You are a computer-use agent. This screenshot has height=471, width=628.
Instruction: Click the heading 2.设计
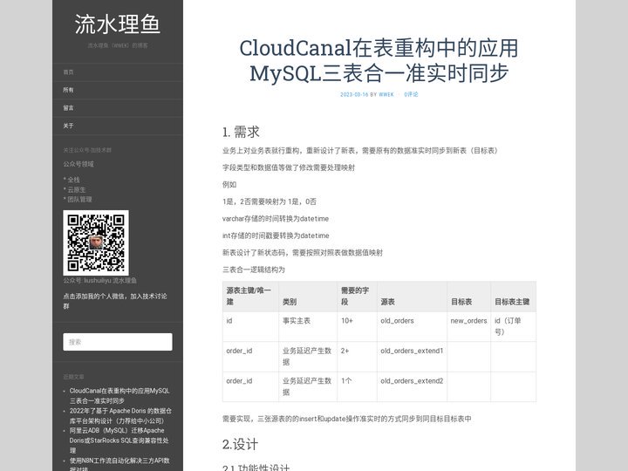tap(241, 444)
